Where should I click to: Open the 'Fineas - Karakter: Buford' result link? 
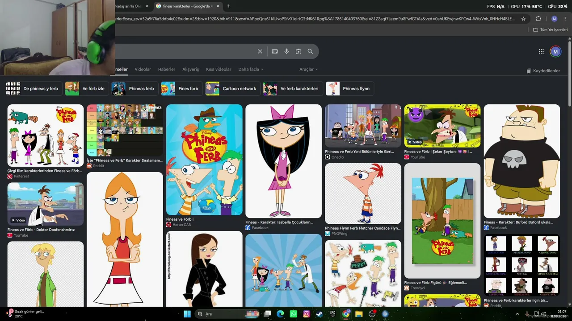pyautogui.click(x=518, y=222)
